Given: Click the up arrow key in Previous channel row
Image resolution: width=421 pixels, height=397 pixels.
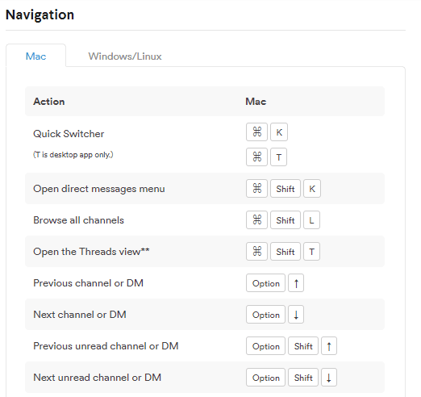Looking at the screenshot, I should (x=296, y=283).
